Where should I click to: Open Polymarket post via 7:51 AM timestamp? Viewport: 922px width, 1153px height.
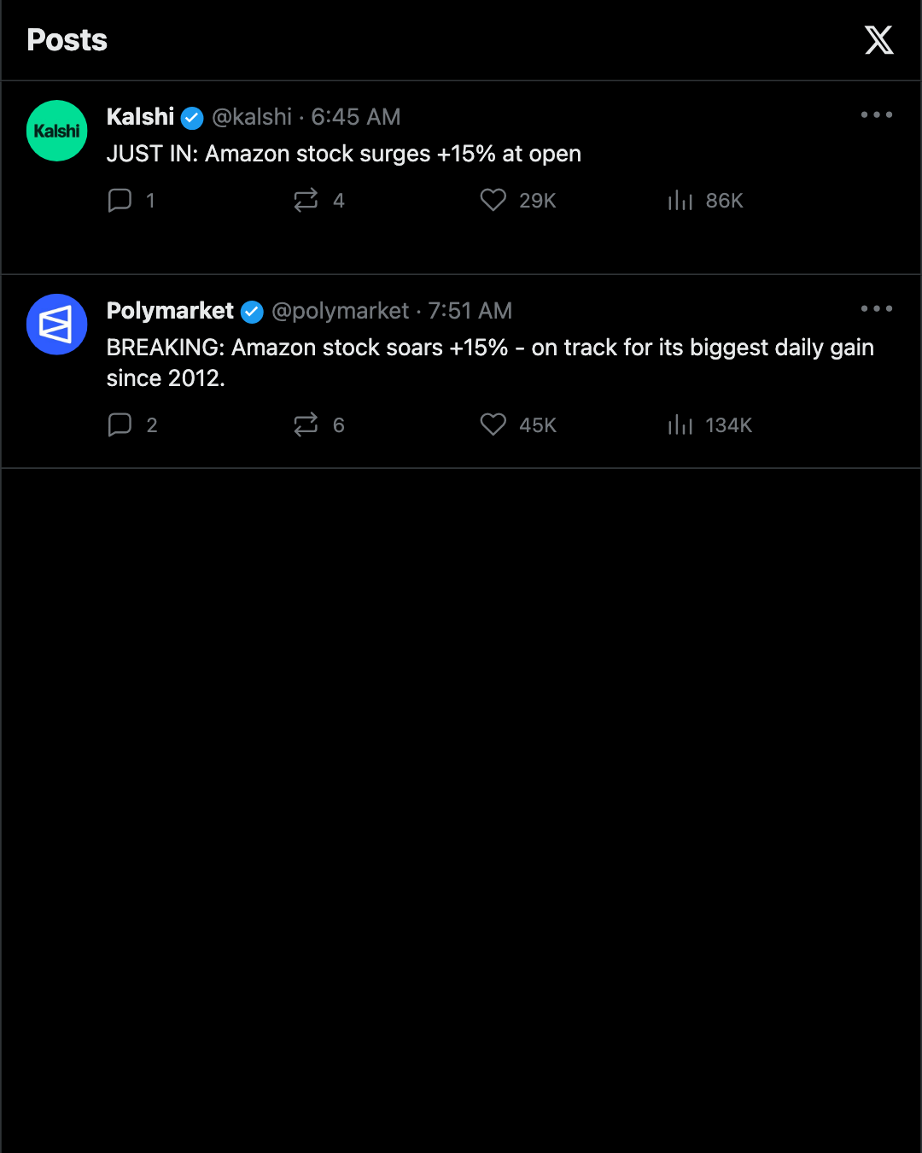click(x=470, y=311)
